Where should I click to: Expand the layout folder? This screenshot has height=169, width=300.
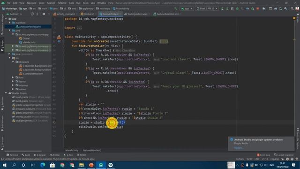(x=13, y=81)
